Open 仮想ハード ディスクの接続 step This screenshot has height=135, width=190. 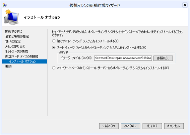click(22, 56)
